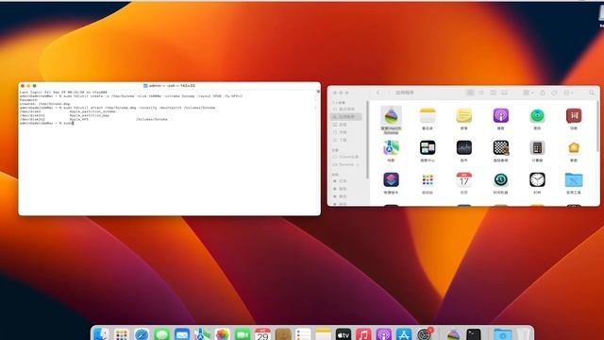Viewport: 604px width, 340px height.
Task: Select the Dictionary app icon
Action: (x=574, y=115)
